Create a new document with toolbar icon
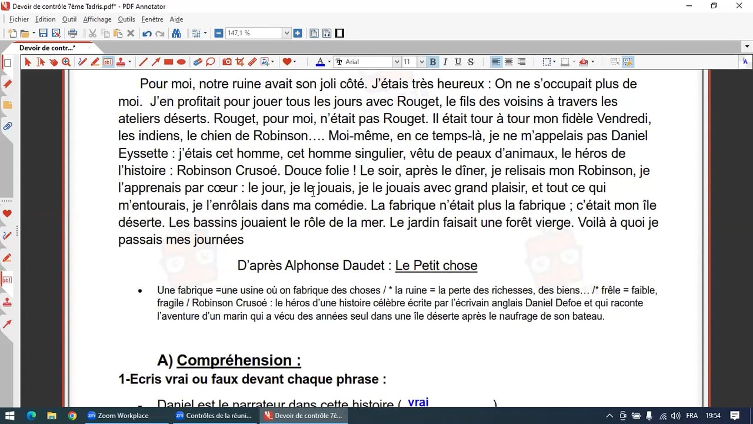 [x=12, y=34]
